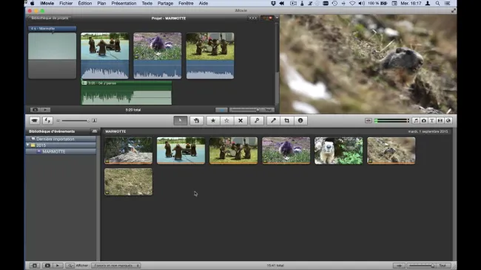
Task: Open the iMovie application menu
Action: (x=47, y=4)
